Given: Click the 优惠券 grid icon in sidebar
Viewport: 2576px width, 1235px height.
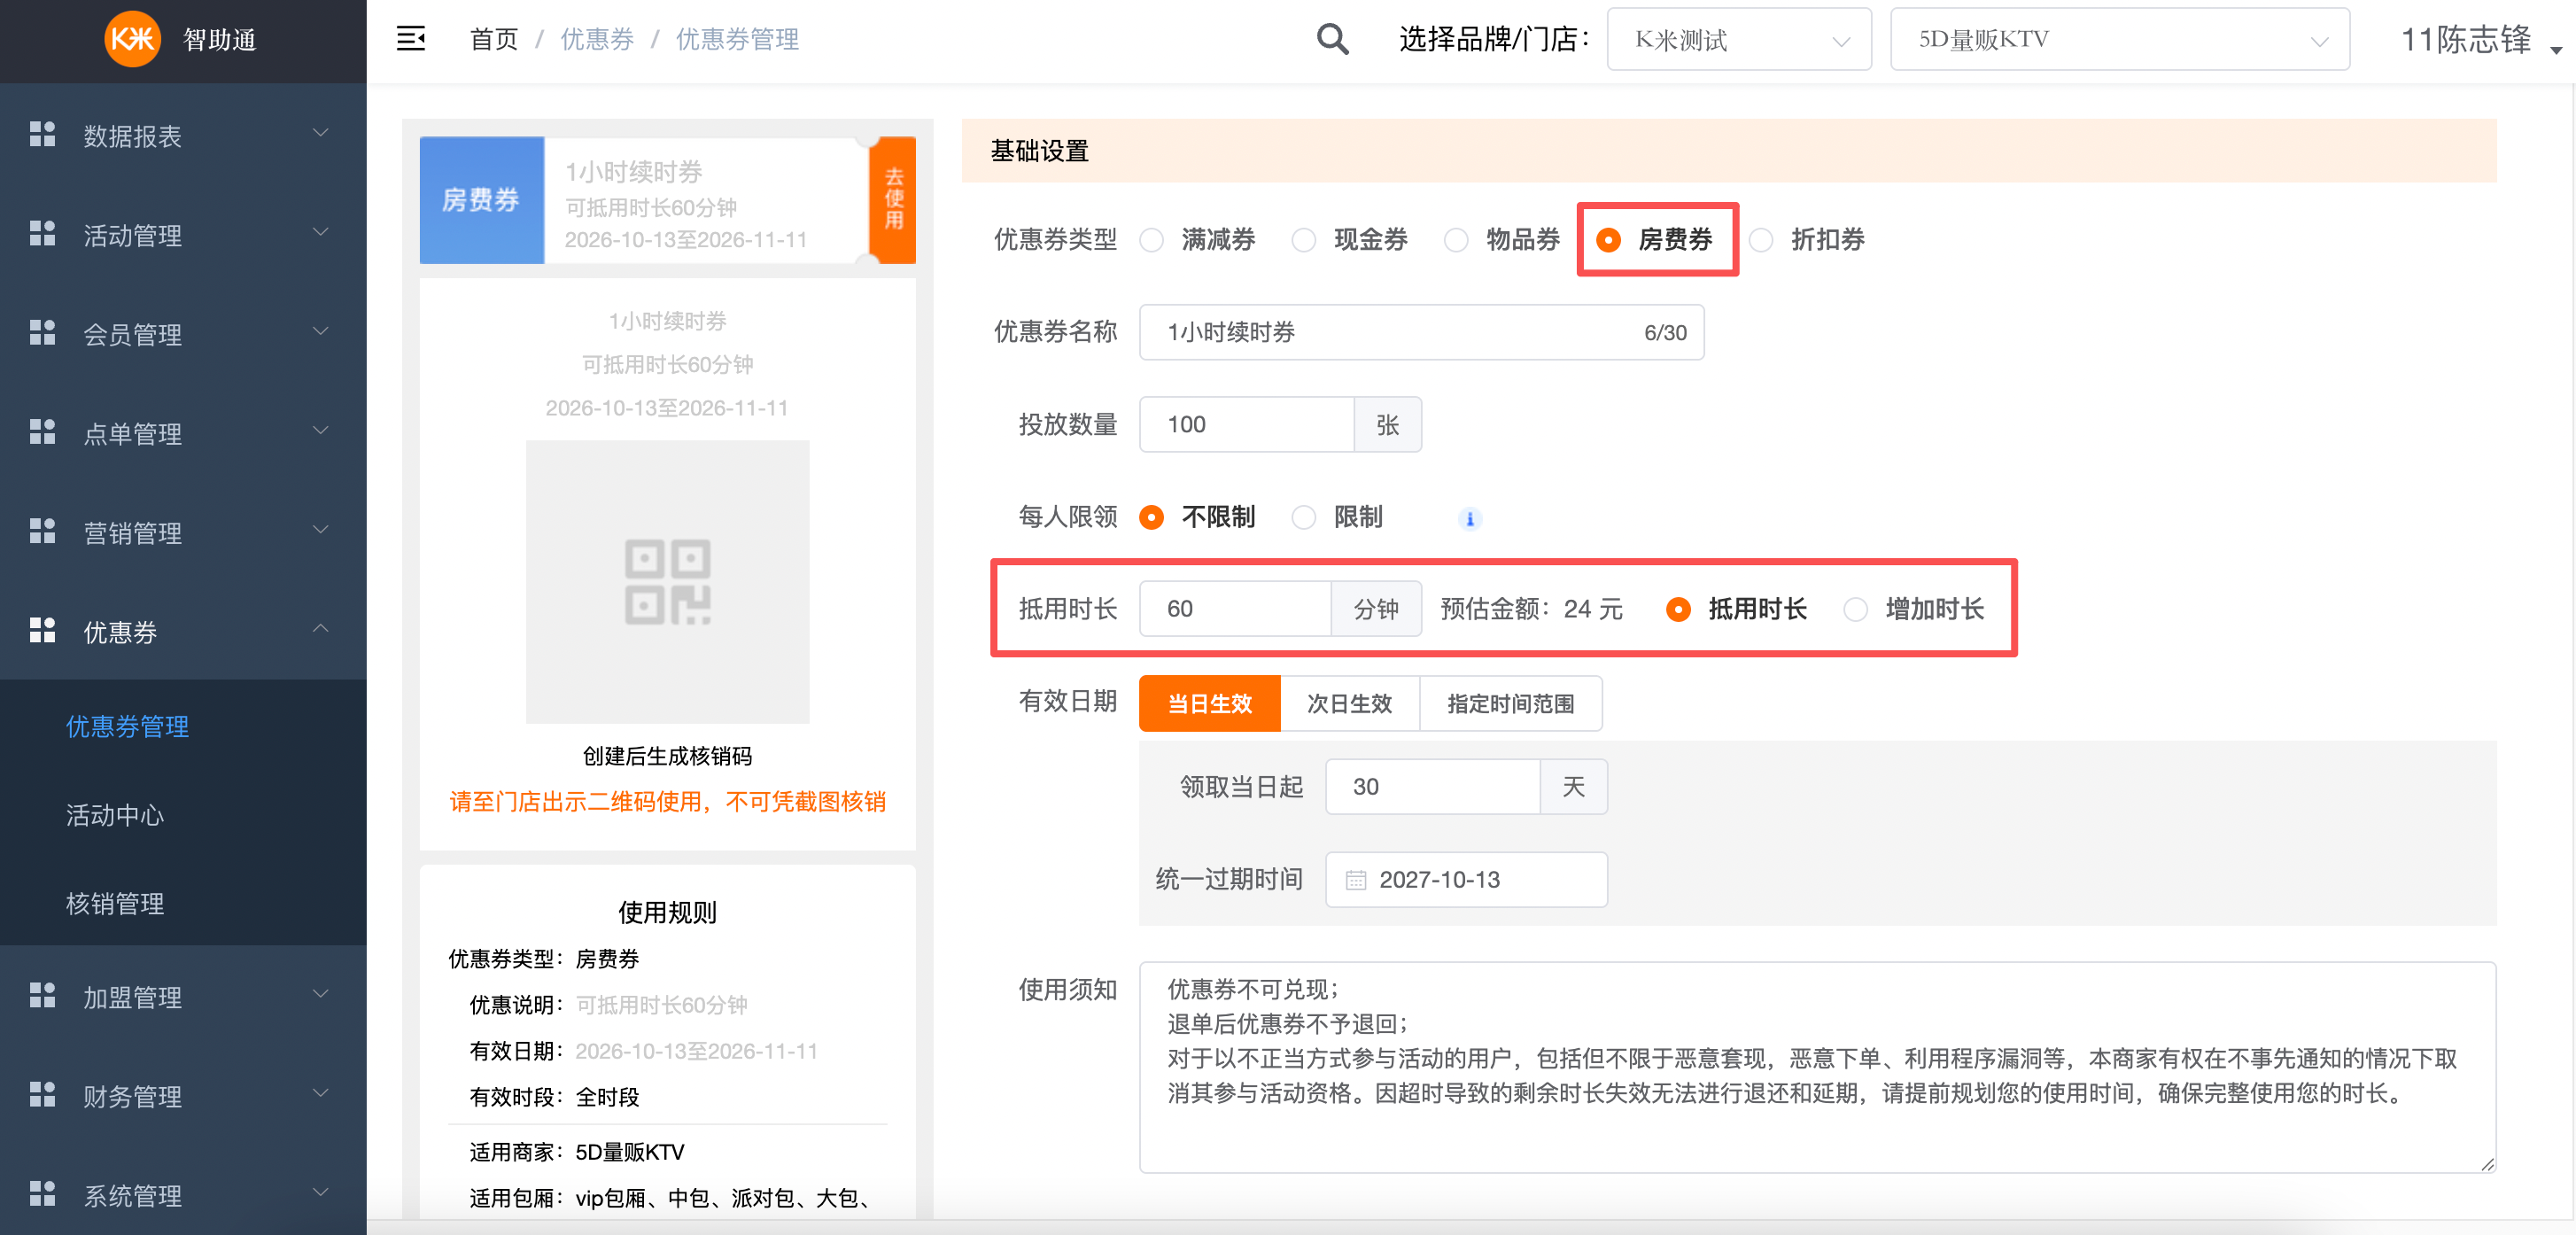Looking at the screenshot, I should click(x=42, y=630).
